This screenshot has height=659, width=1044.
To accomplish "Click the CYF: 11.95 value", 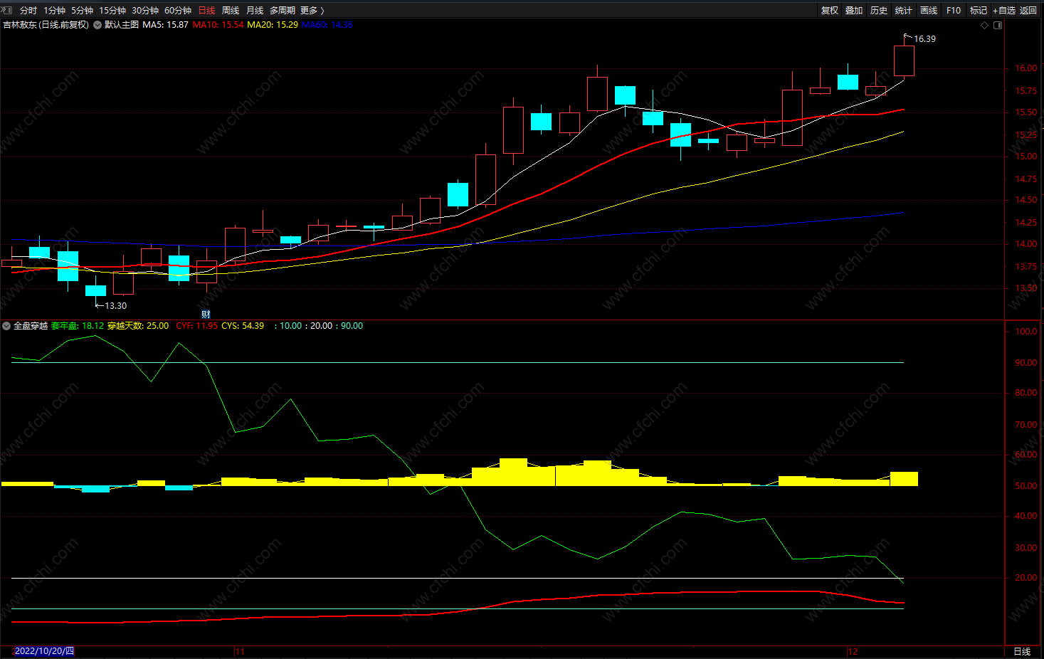I will point(196,326).
